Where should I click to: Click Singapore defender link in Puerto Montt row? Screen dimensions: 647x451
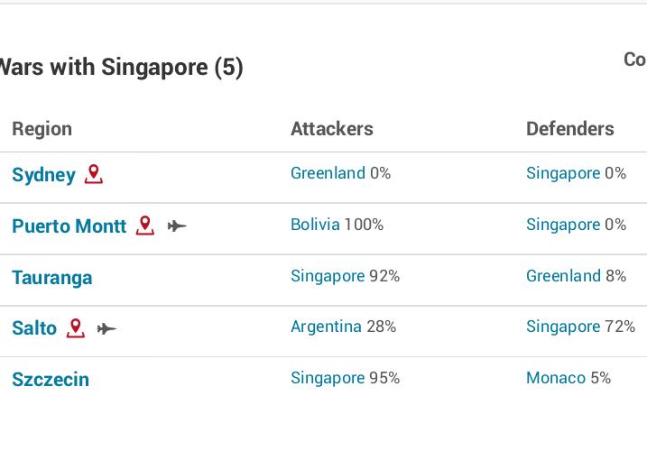pos(563,225)
